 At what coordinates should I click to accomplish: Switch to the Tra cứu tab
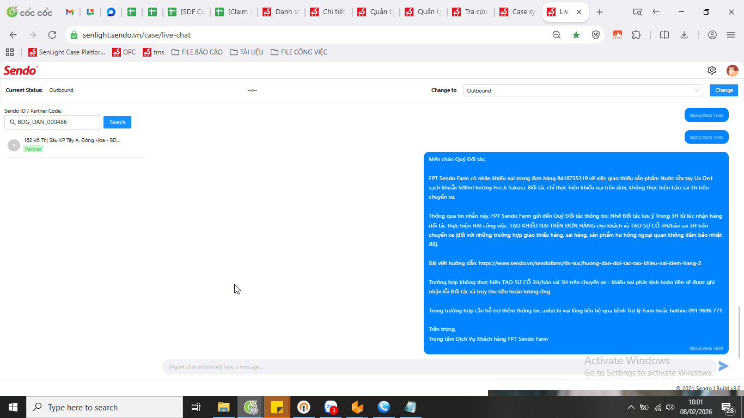(471, 12)
